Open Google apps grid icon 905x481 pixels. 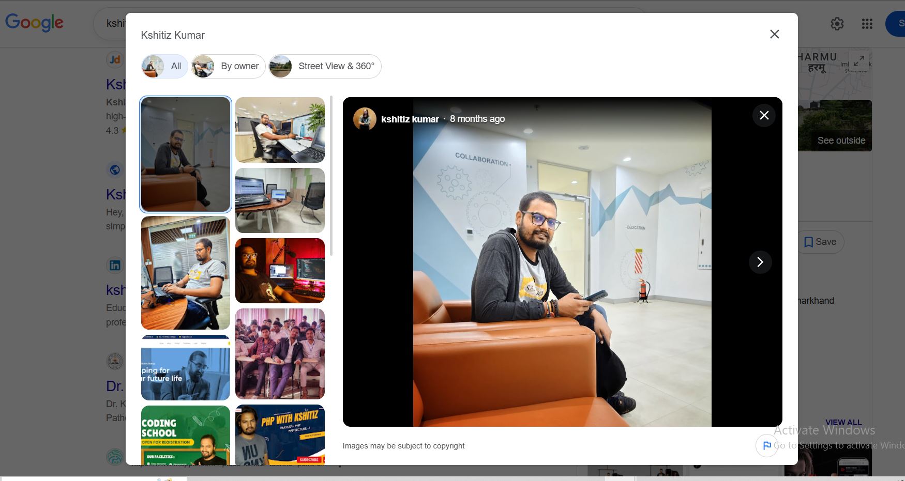(867, 24)
